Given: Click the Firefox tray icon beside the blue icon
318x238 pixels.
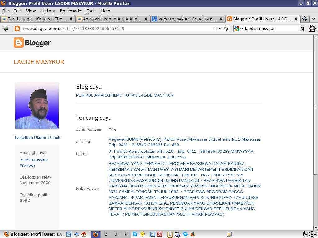Looking at the screenshot, I should click(x=193, y=234).
